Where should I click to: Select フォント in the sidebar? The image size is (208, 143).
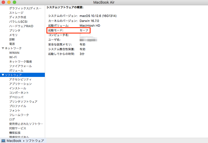pyautogui.click(x=15, y=111)
